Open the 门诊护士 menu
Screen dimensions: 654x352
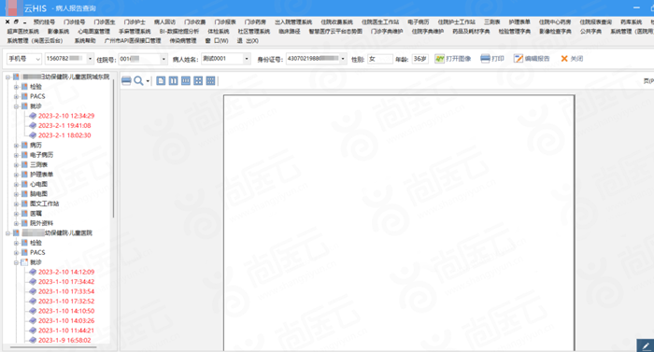(x=135, y=21)
